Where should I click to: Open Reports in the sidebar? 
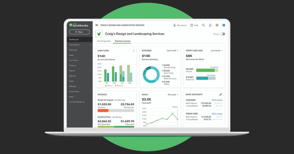(x=72, y=76)
